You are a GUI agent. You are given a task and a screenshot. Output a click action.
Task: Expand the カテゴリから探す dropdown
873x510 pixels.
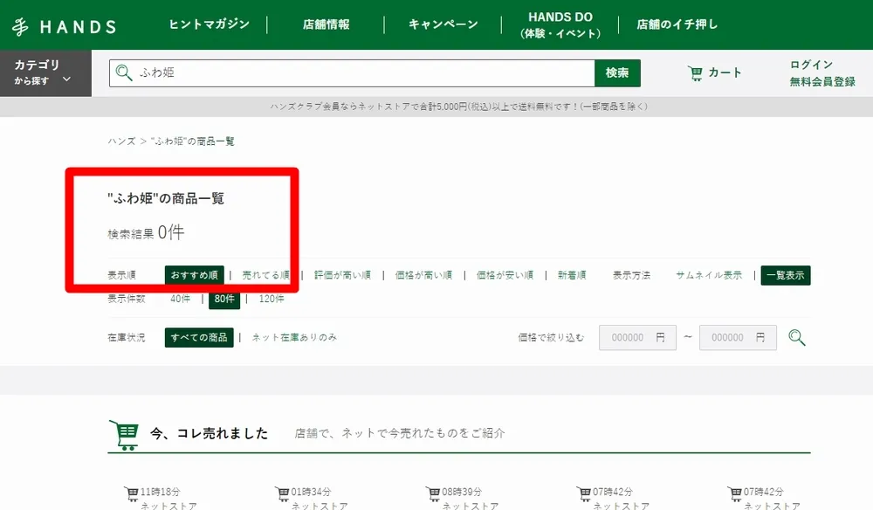click(45, 73)
